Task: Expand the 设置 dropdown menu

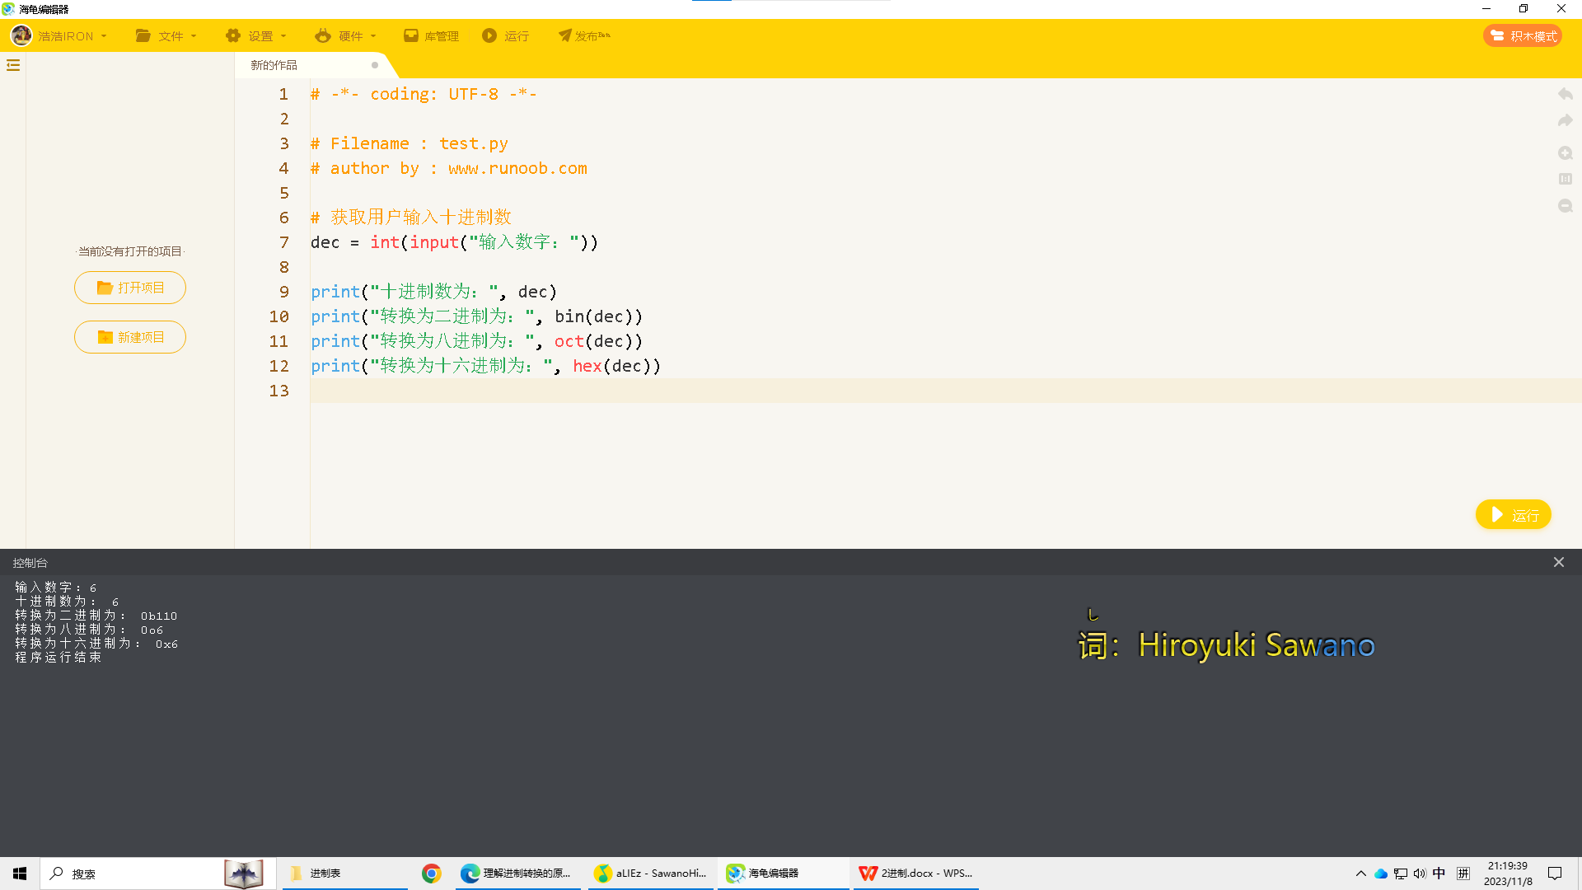Action: (x=256, y=35)
